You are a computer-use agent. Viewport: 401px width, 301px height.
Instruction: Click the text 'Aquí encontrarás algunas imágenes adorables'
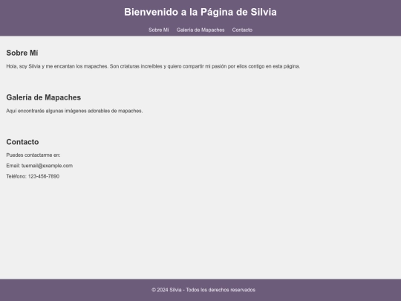point(74,111)
